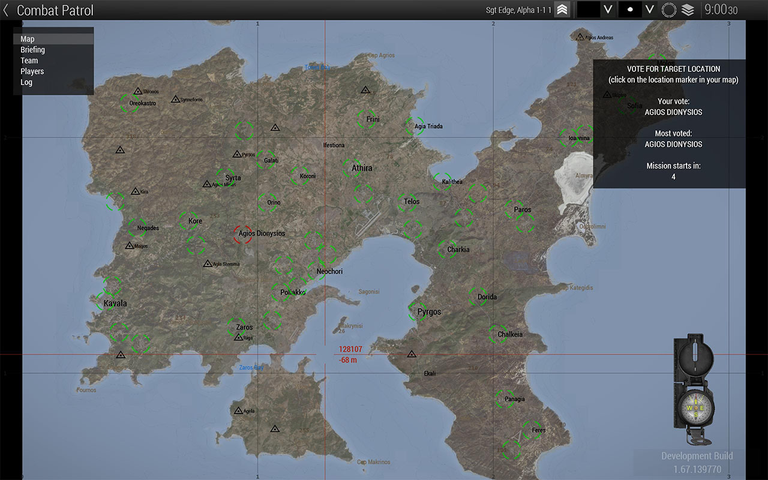
Task: Vote for the Panagia location marker
Action: pos(505,399)
